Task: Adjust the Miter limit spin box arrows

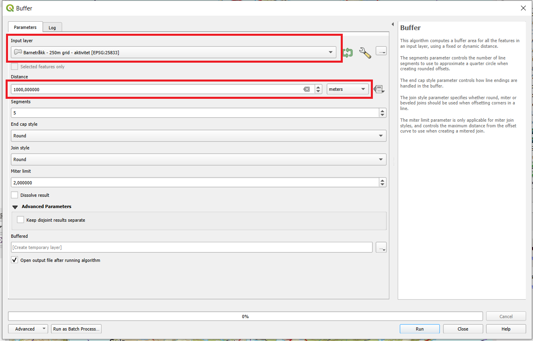Action: (382, 182)
